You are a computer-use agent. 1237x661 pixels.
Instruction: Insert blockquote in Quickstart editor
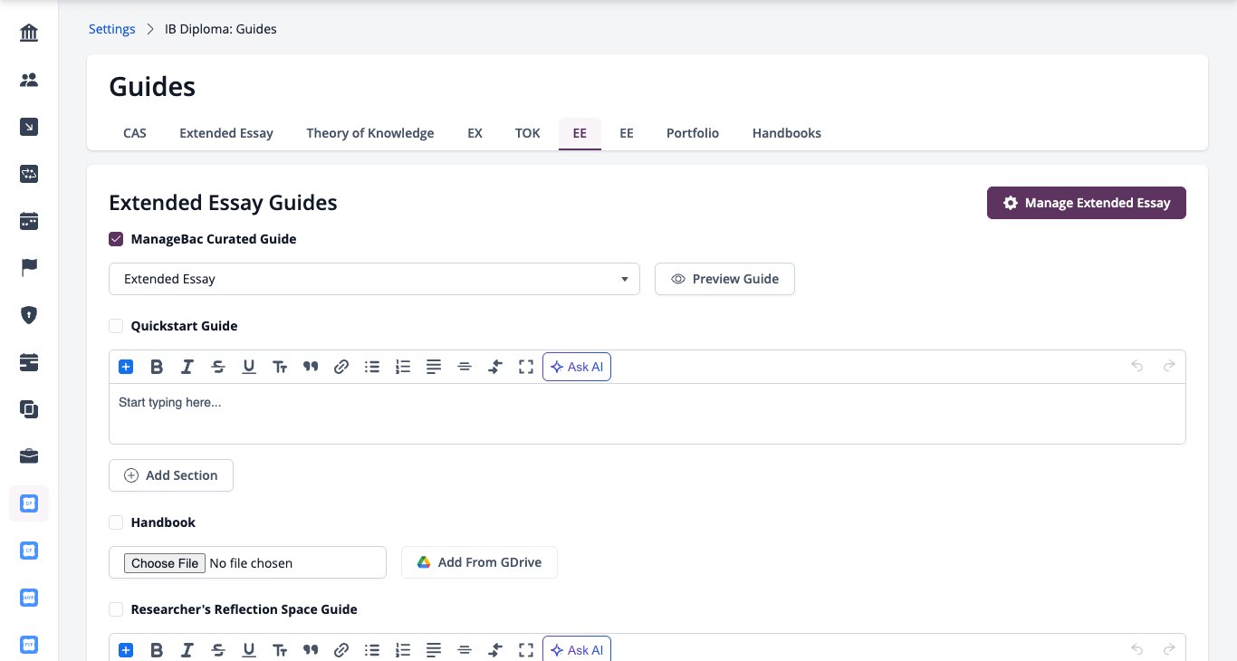point(311,367)
